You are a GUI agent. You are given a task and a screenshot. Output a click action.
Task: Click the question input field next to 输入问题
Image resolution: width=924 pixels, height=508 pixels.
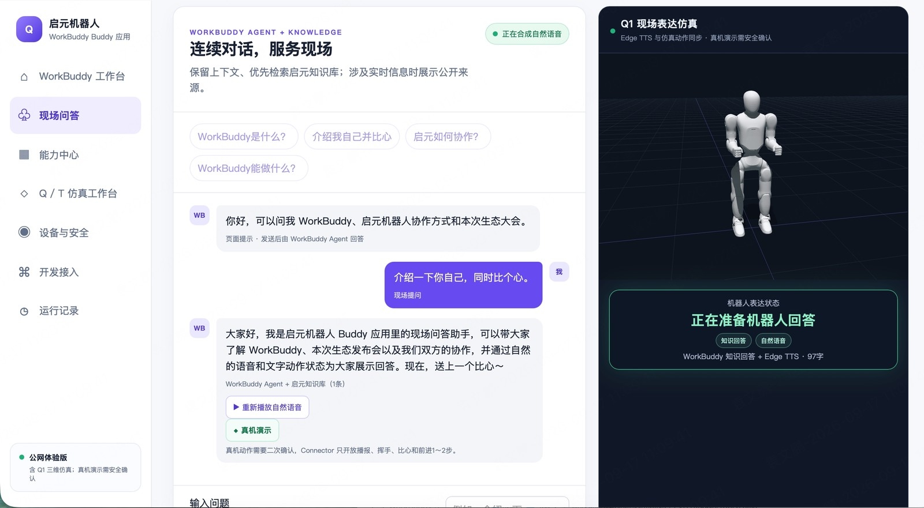click(507, 502)
